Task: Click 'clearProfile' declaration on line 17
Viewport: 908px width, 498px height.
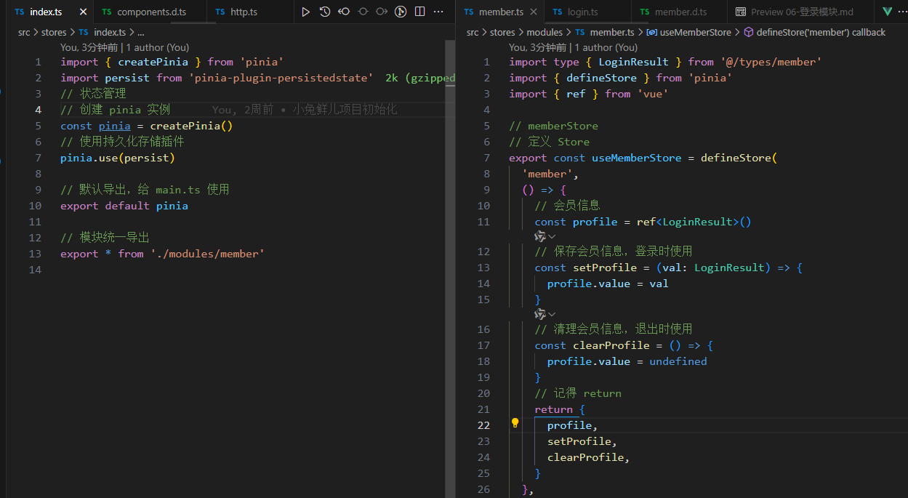Action: 611,345
